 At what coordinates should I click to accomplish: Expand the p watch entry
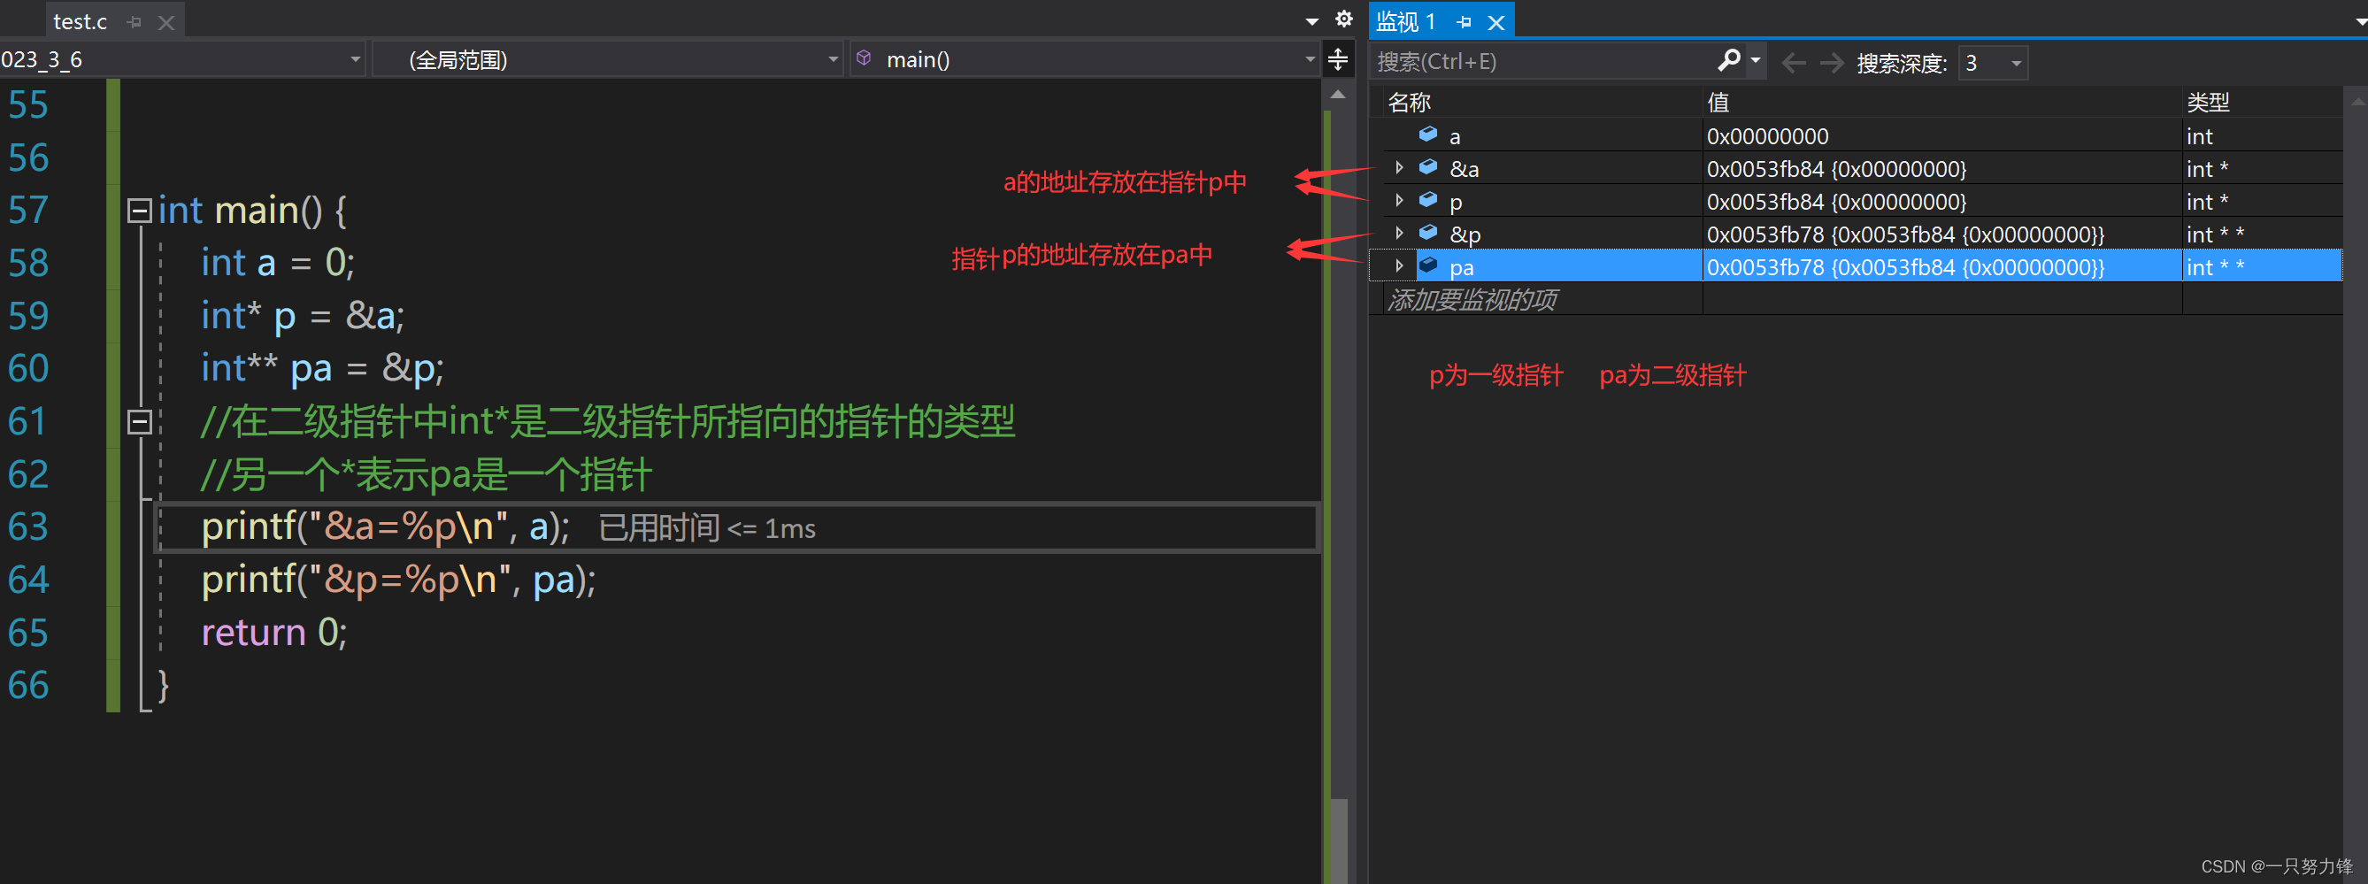click(1399, 200)
